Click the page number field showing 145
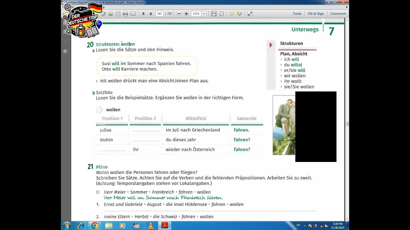Image resolution: width=410 pixels, height=230 pixels. click(160, 14)
